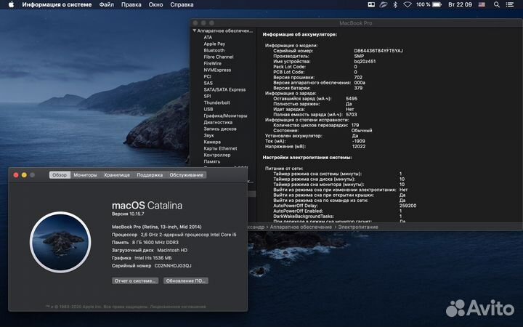
Task: Click the macOS Catalina round logo image
Action: point(60,242)
